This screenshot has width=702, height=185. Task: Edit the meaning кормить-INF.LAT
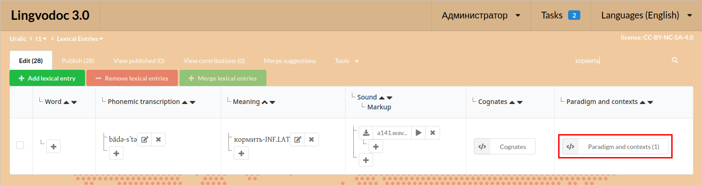pos(297,140)
